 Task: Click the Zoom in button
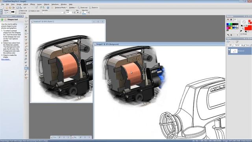93,7
